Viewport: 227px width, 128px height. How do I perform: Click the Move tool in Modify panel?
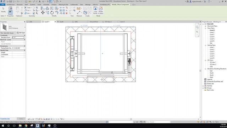click(43, 13)
